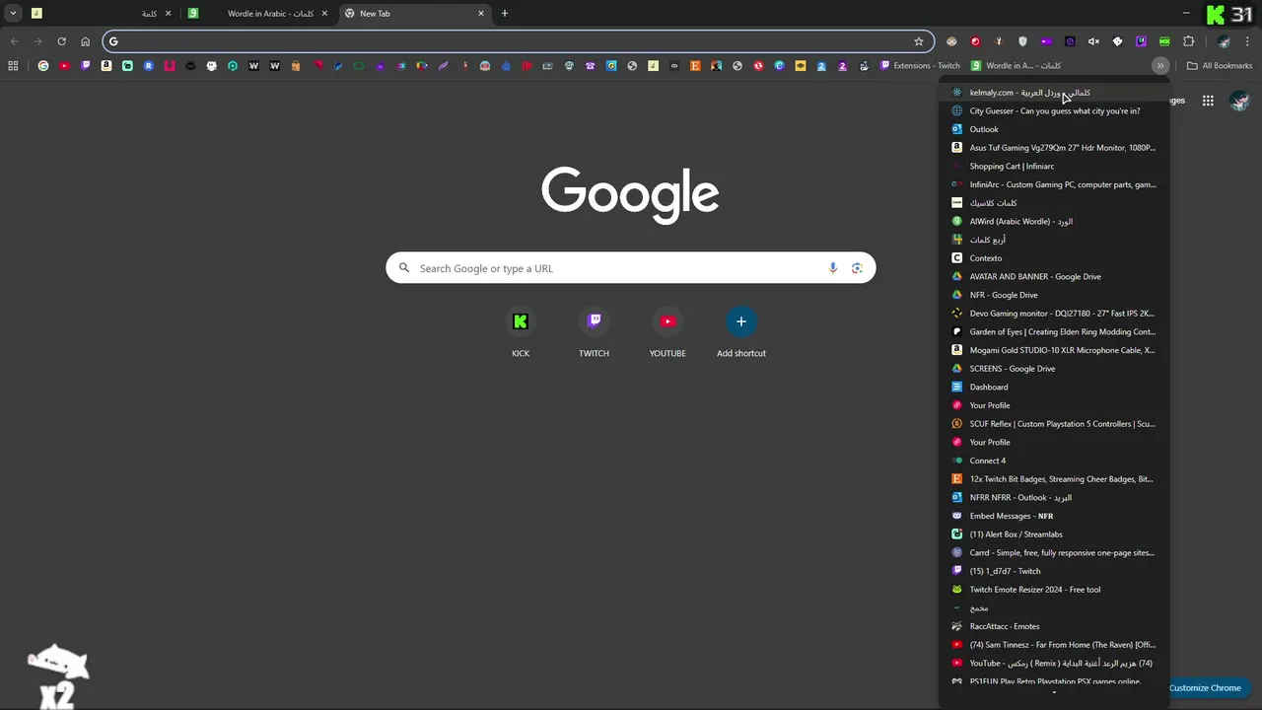Open the NFR - Google Drive bookmark
The height and width of the screenshot is (710, 1262).
click(1054, 295)
